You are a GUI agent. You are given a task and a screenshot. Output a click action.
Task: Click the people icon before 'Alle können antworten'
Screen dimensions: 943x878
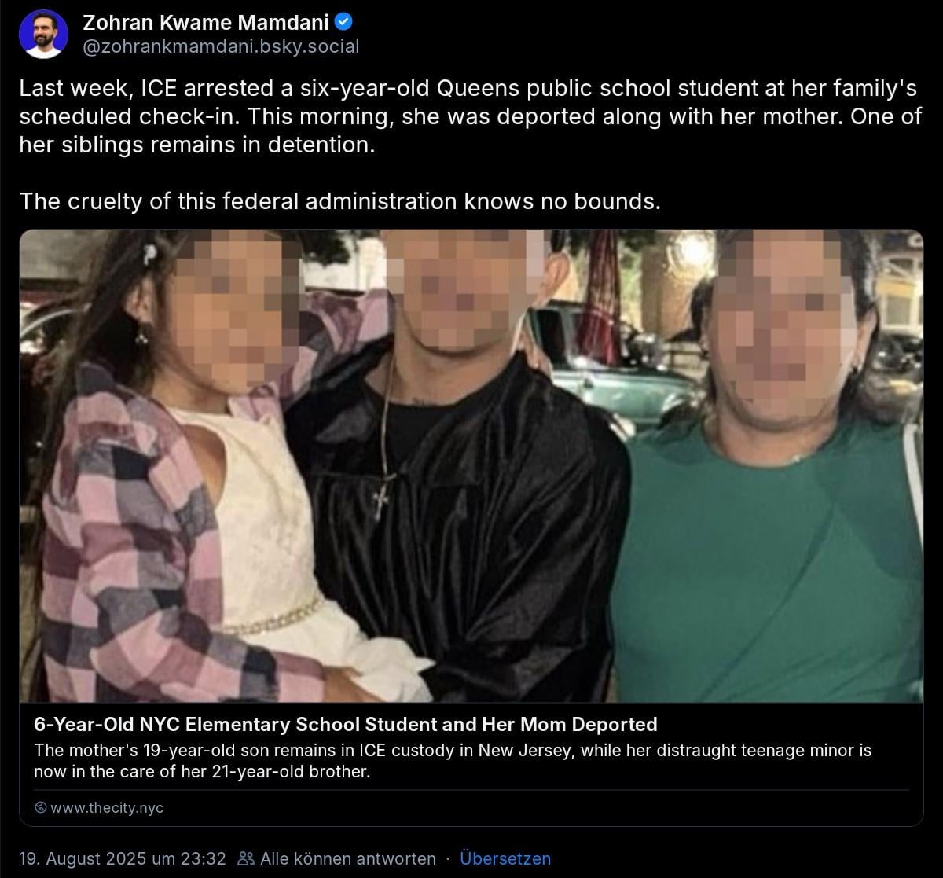pos(247,858)
